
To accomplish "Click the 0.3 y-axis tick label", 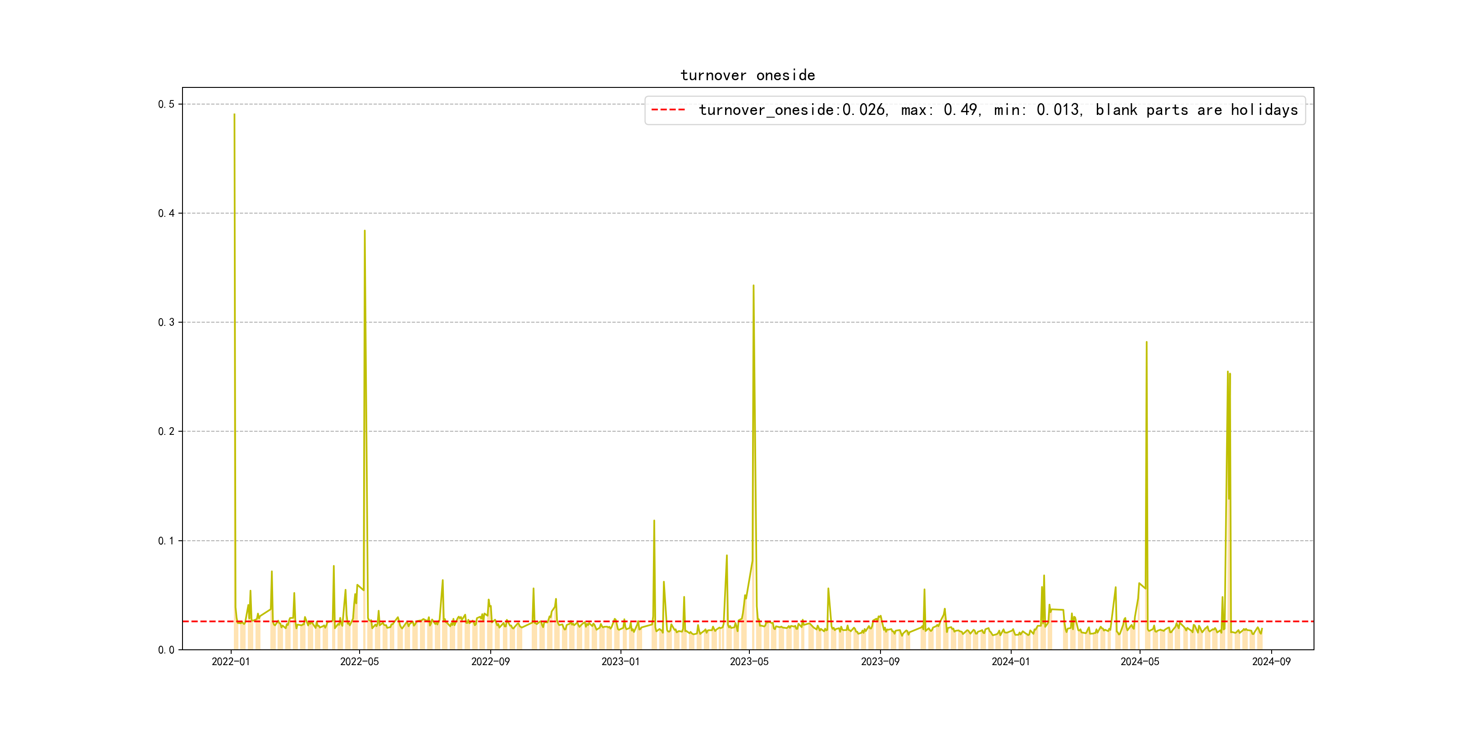I will pyautogui.click(x=166, y=323).
